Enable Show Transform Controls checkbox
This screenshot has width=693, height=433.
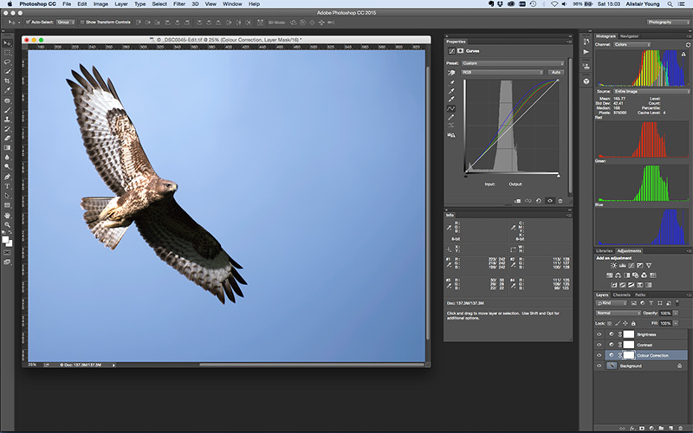pyautogui.click(x=82, y=23)
